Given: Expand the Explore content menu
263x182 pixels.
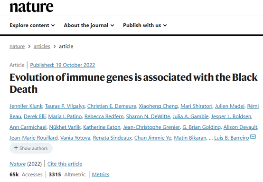Looking at the screenshot, I should tap(32, 25).
